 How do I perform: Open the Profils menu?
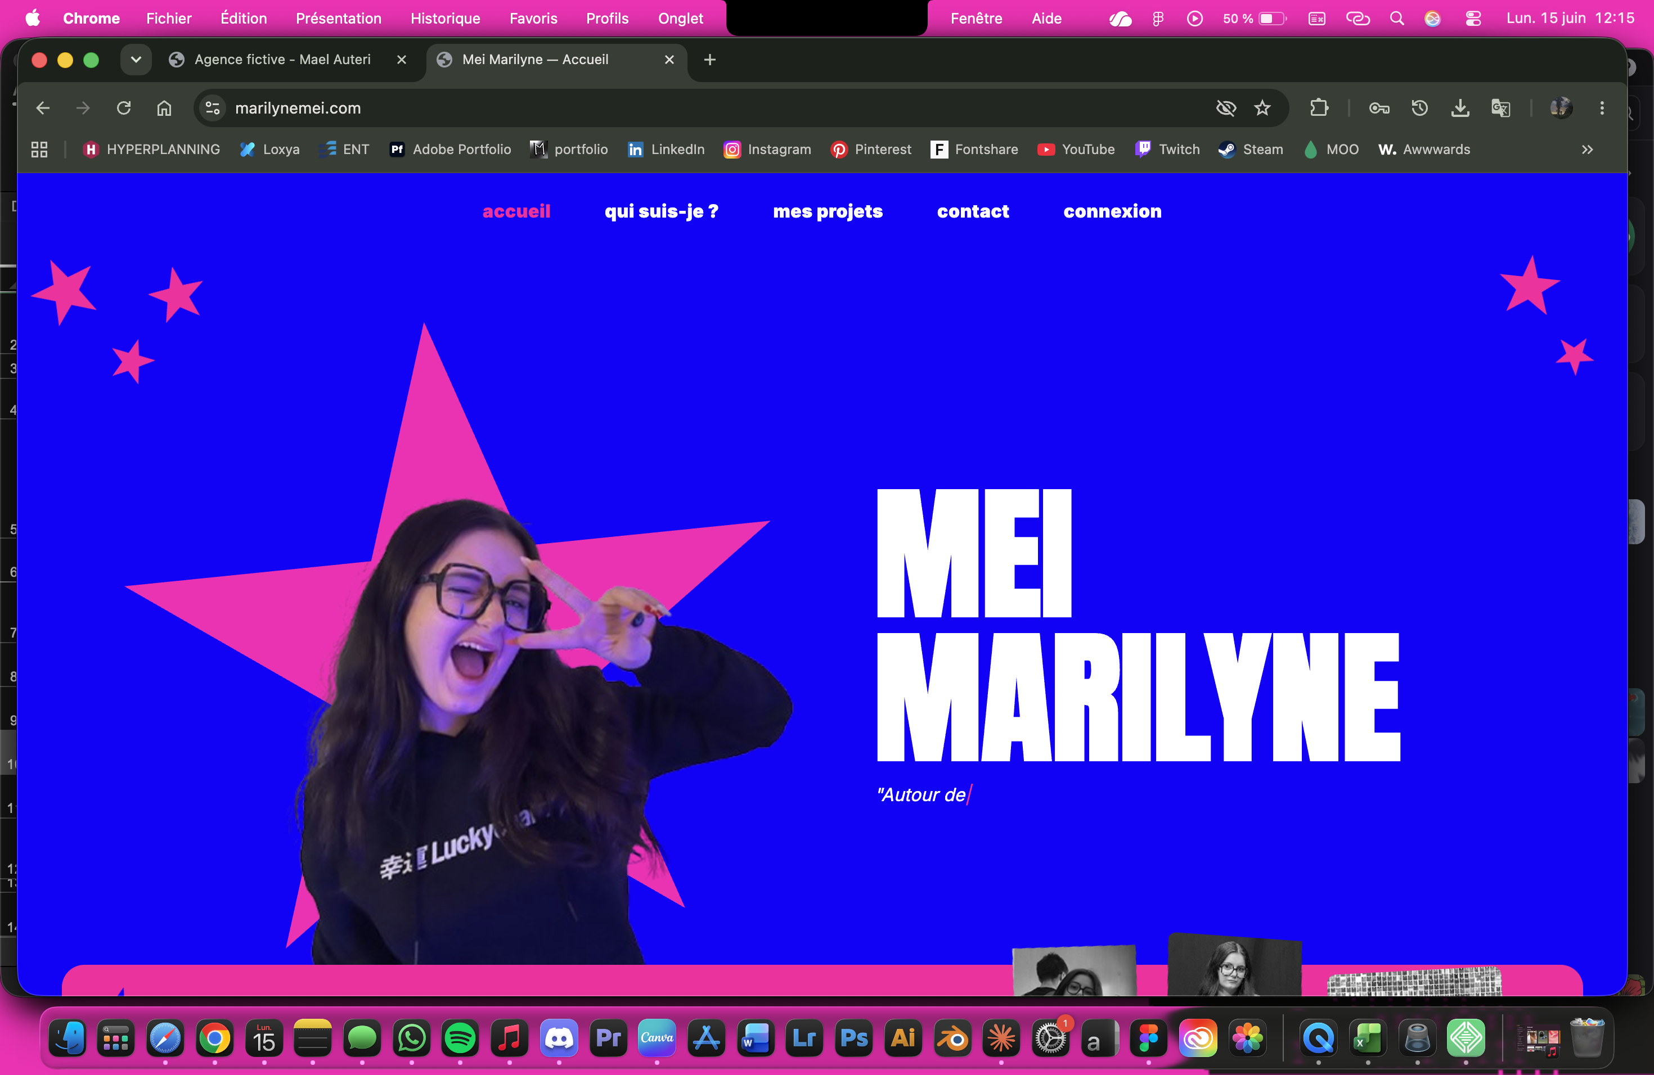click(x=608, y=18)
